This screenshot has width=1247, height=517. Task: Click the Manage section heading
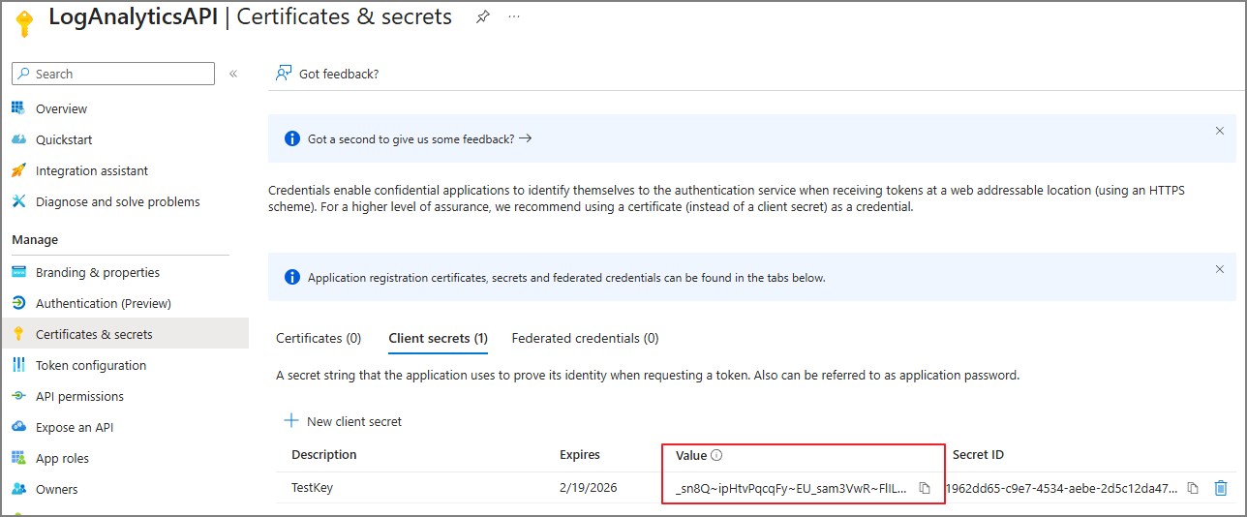pyautogui.click(x=35, y=239)
